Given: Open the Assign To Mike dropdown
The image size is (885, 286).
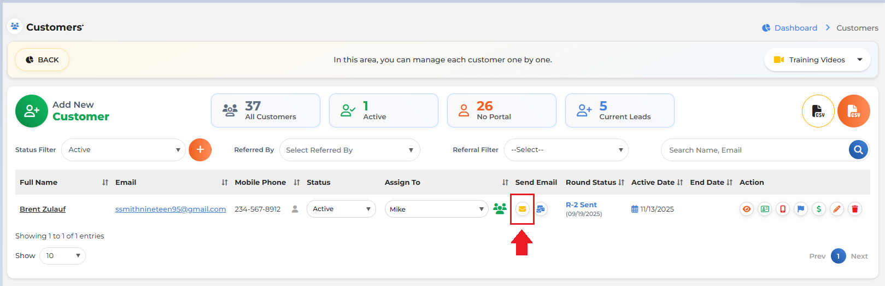Looking at the screenshot, I should [437, 209].
